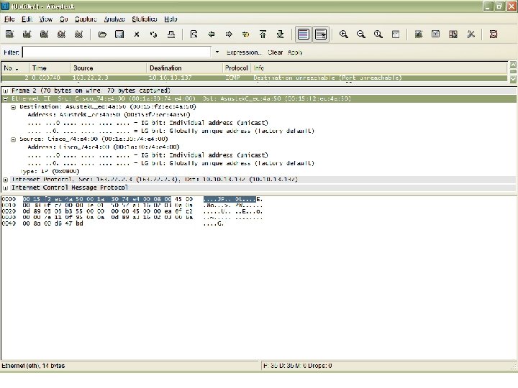Screen dimensions: 518x388
Task: Collapse the Source Cisco subtree
Action: (x=13, y=139)
